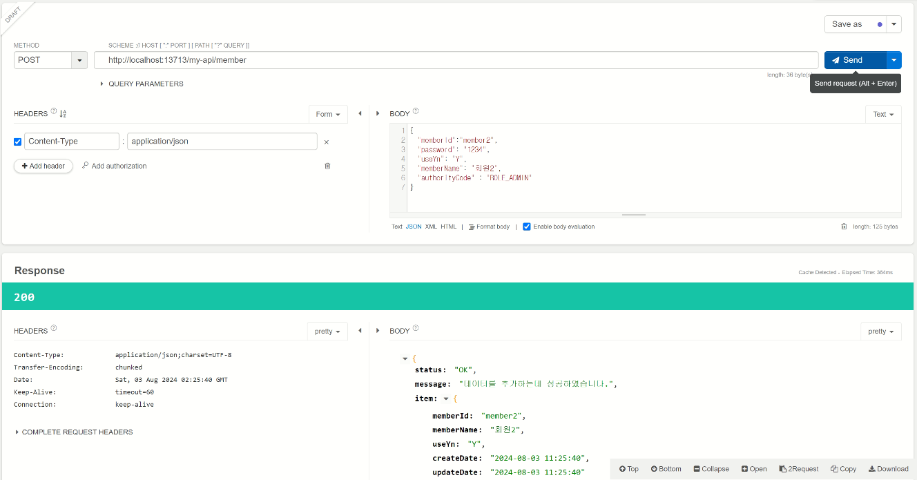
Task: Open the response body pretty dropdown
Action: [881, 331]
